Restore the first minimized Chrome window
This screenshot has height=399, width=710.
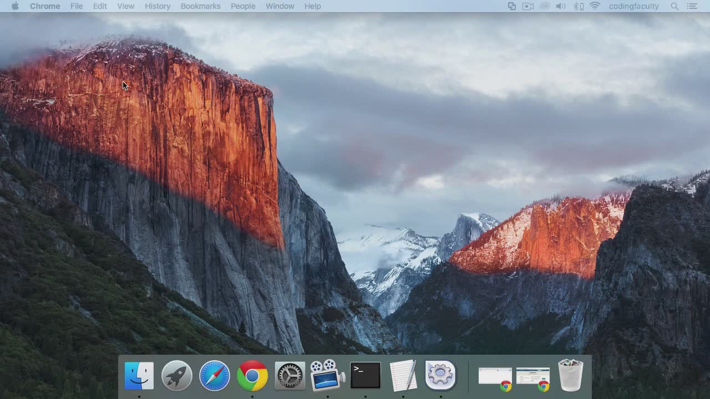(495, 378)
